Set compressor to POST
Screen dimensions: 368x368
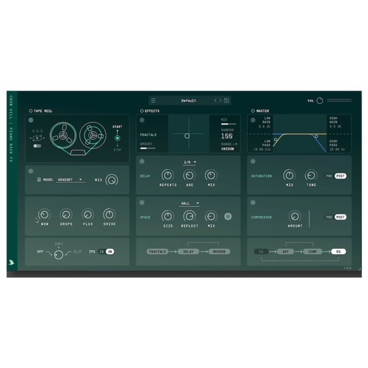click(x=340, y=217)
